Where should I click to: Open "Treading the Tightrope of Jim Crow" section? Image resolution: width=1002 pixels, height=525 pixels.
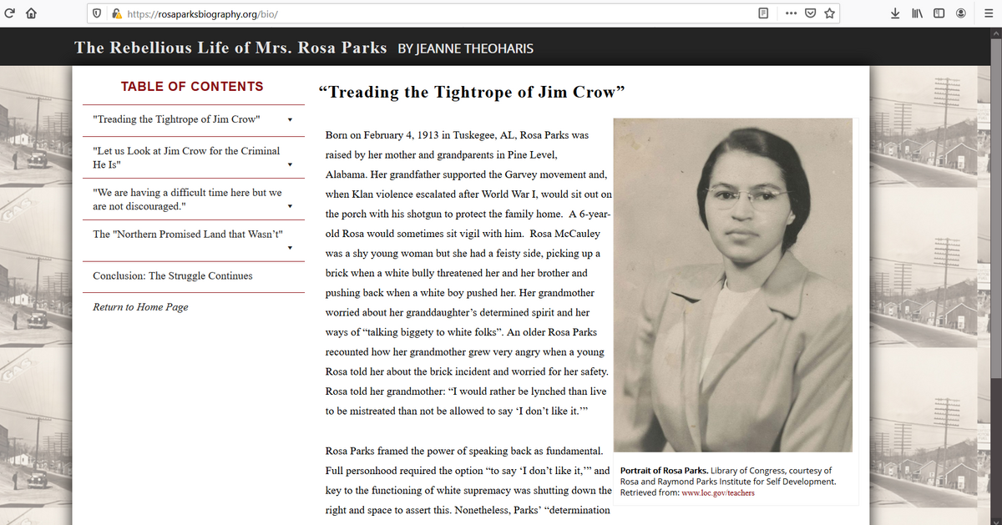176,119
